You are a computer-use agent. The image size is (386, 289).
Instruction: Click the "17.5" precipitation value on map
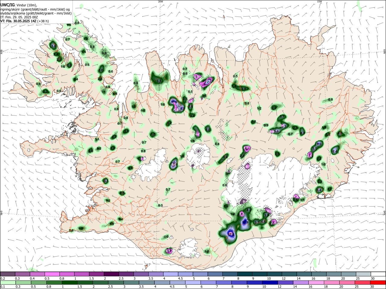pyautogui.click(x=231, y=234)
